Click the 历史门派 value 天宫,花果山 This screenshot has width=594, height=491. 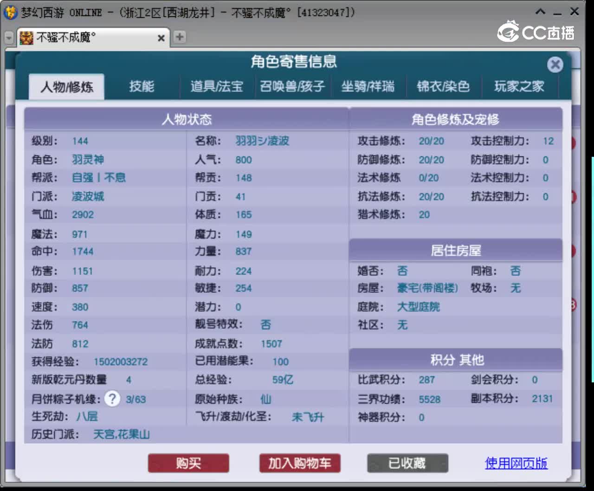click(121, 434)
